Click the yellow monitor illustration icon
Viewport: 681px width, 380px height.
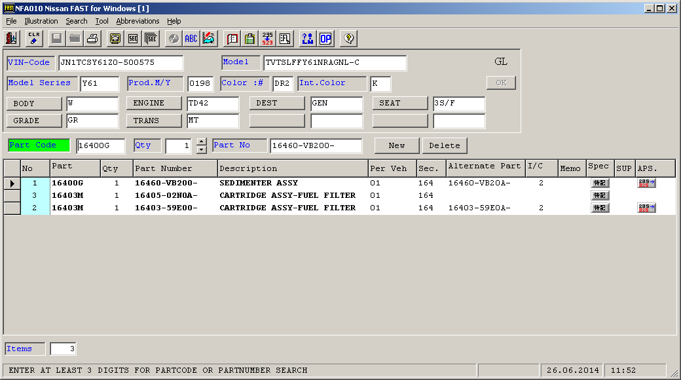pos(115,39)
